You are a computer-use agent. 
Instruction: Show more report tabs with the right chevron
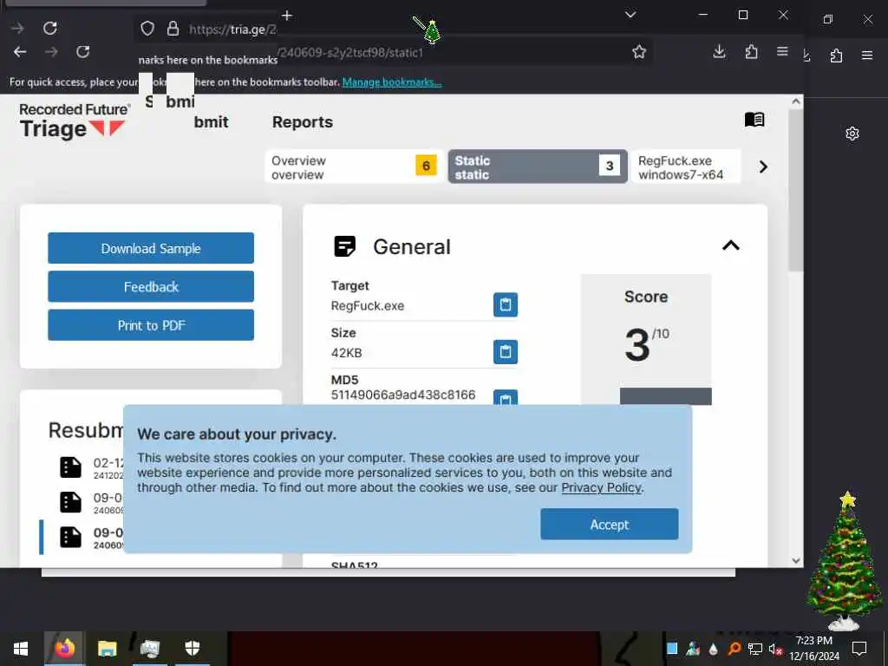(763, 166)
